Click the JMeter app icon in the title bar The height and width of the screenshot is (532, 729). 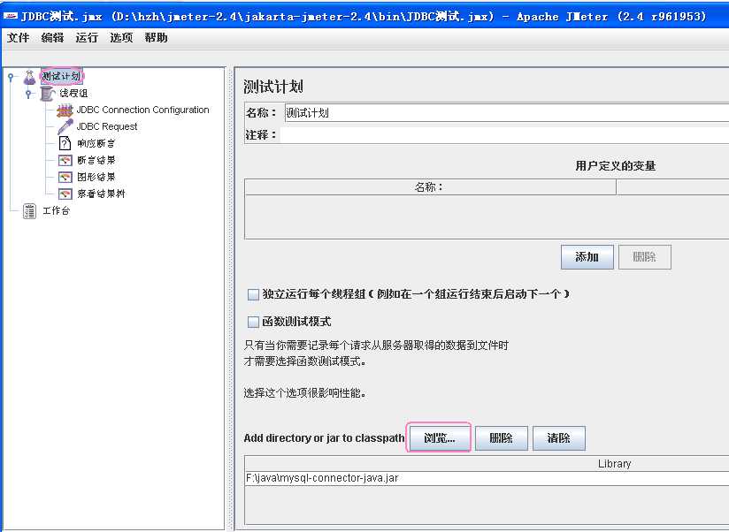11,16
